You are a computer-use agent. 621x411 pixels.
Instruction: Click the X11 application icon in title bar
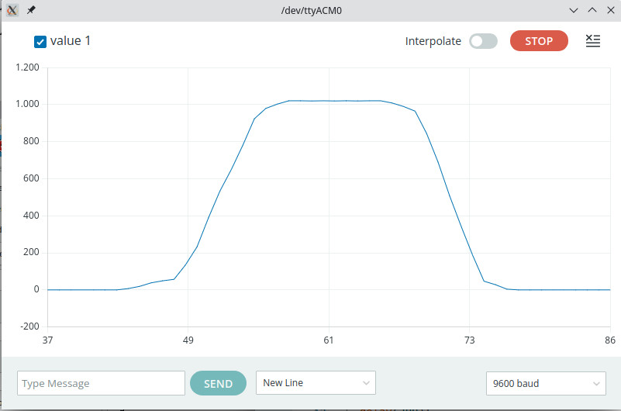pos(12,10)
